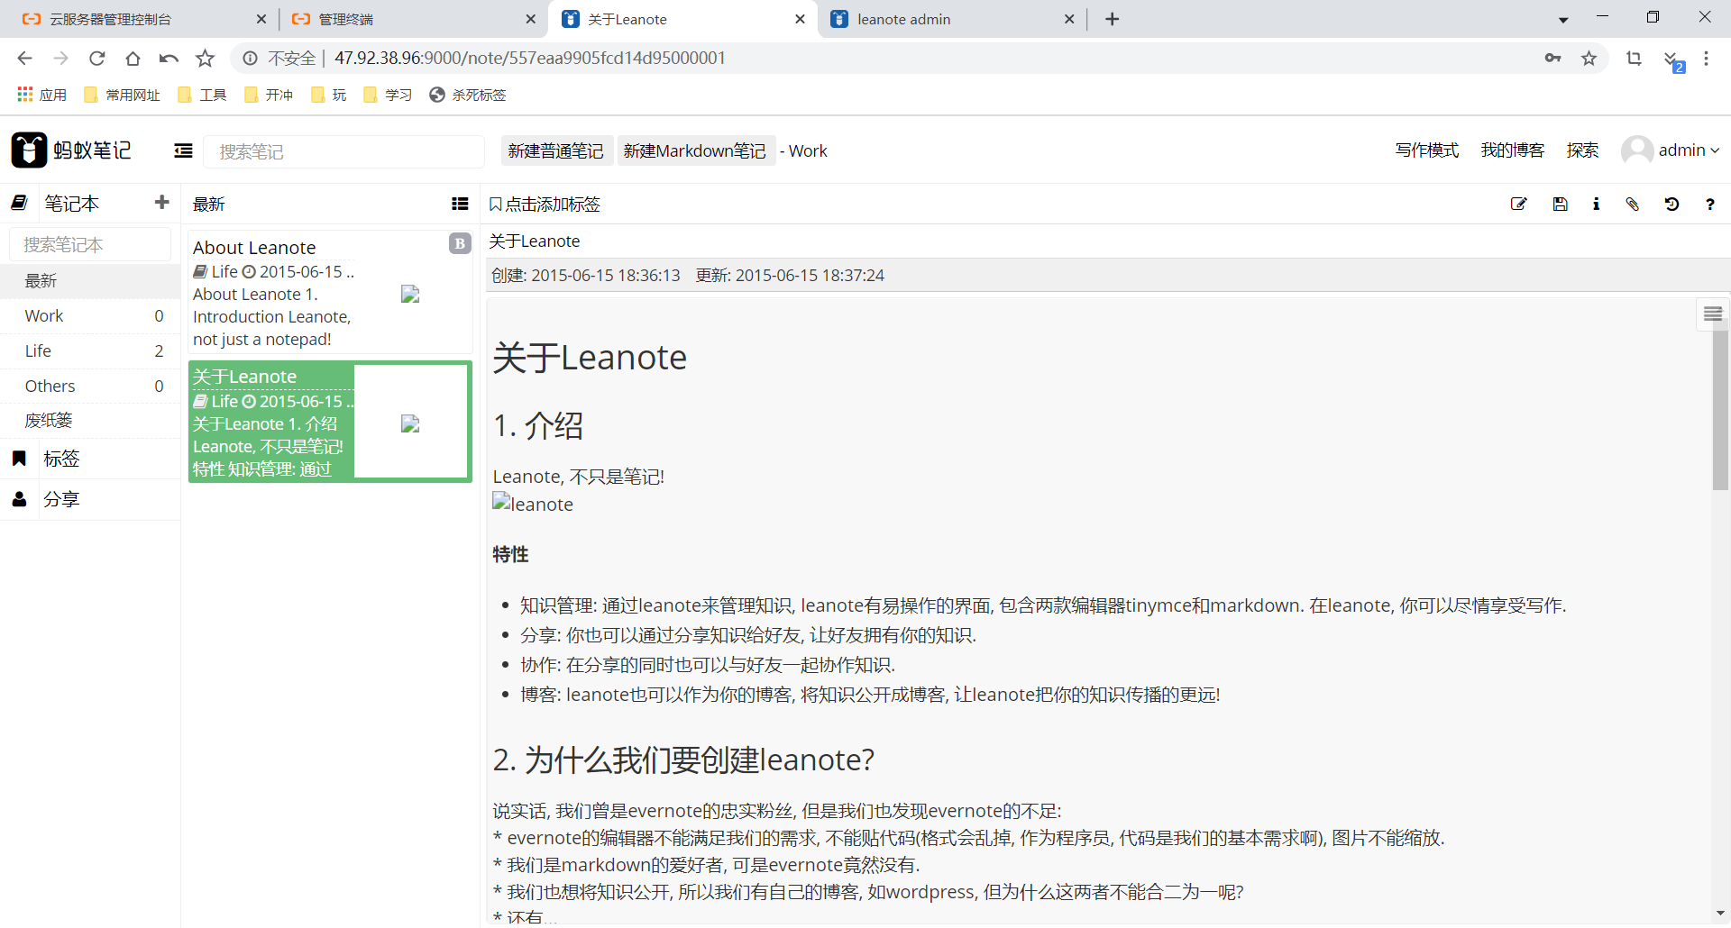Image resolution: width=1731 pixels, height=928 pixels.
Task: Create a new normal note 新建普通笔记
Action: pyautogui.click(x=555, y=150)
